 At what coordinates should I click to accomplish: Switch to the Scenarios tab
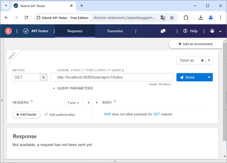[x=115, y=31]
